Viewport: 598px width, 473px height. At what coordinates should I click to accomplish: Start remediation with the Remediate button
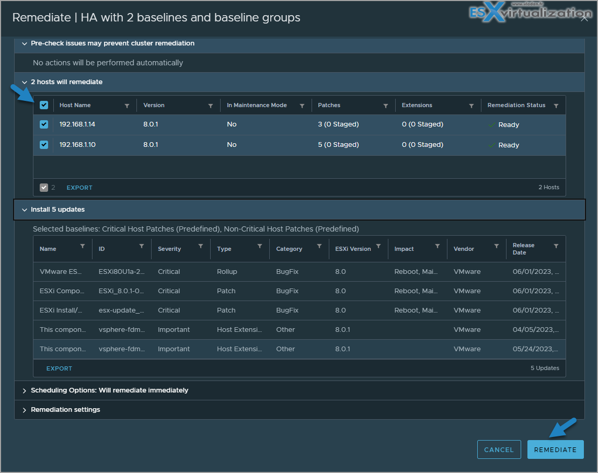tap(555, 449)
